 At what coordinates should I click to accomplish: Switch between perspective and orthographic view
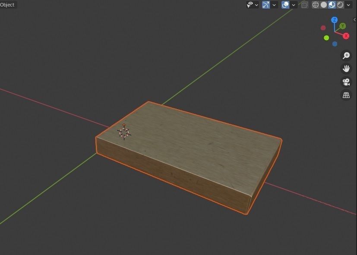[x=346, y=95]
